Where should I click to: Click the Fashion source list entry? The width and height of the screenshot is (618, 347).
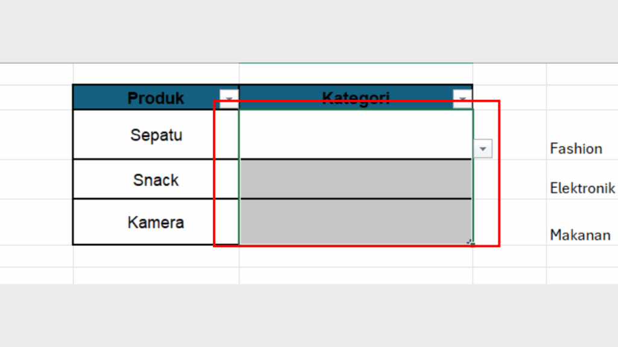[576, 148]
